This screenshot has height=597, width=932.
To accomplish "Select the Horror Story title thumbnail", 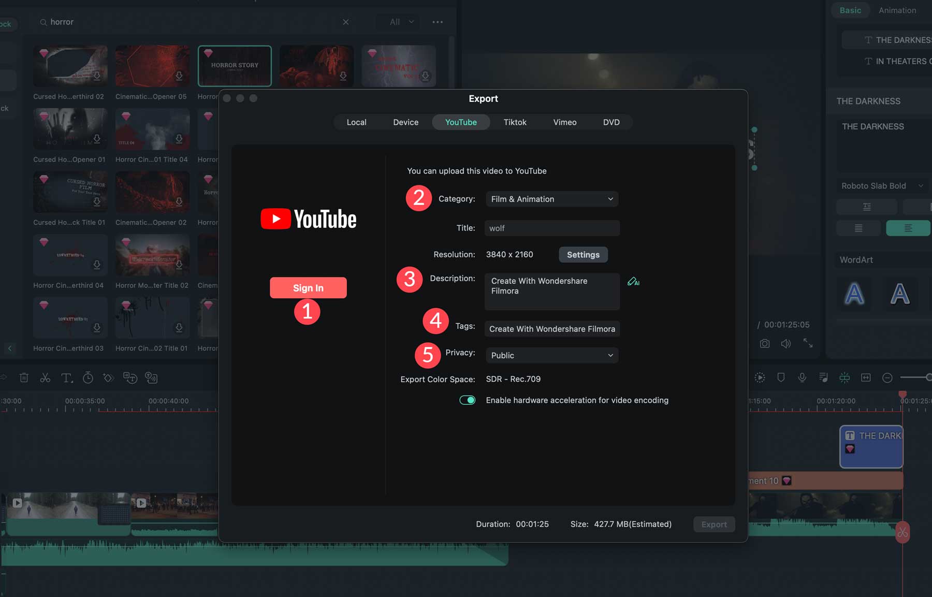I will (235, 66).
